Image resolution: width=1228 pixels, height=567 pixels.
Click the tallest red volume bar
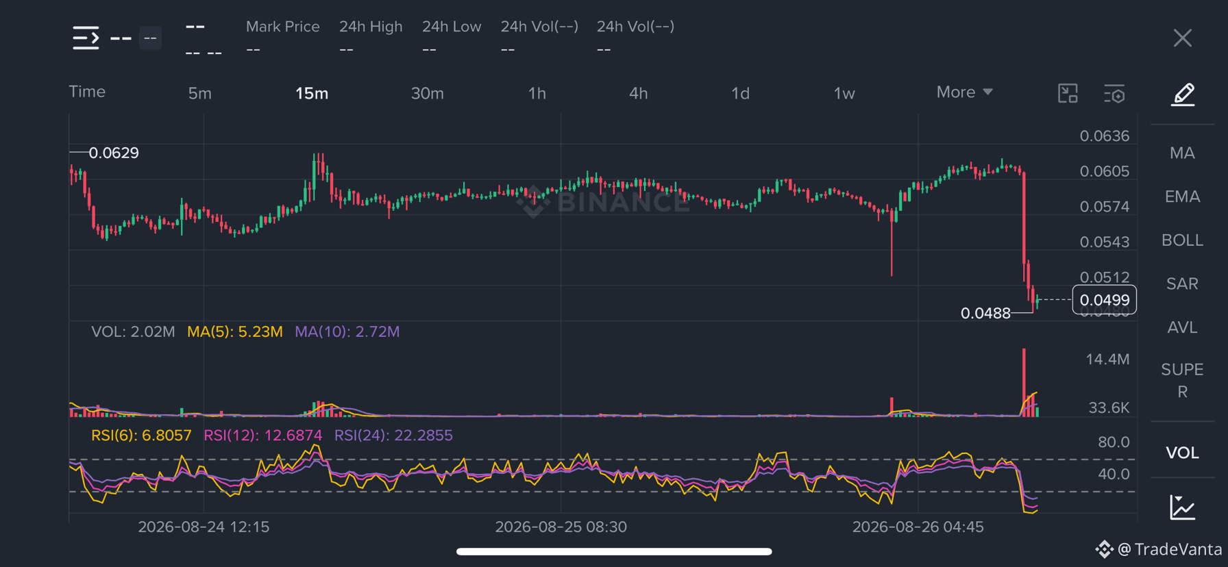click(x=1024, y=382)
